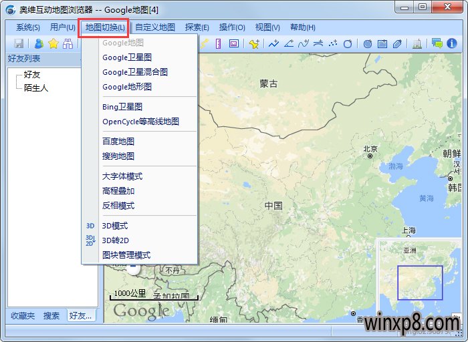
Task: Select the add filled rectangle tool
Action: click(x=382, y=44)
